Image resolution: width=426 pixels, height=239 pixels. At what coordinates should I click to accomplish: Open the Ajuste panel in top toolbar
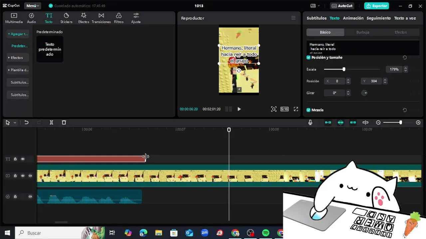(x=136, y=18)
